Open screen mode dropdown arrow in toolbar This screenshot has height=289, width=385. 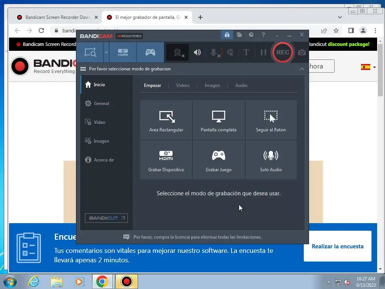106,52
